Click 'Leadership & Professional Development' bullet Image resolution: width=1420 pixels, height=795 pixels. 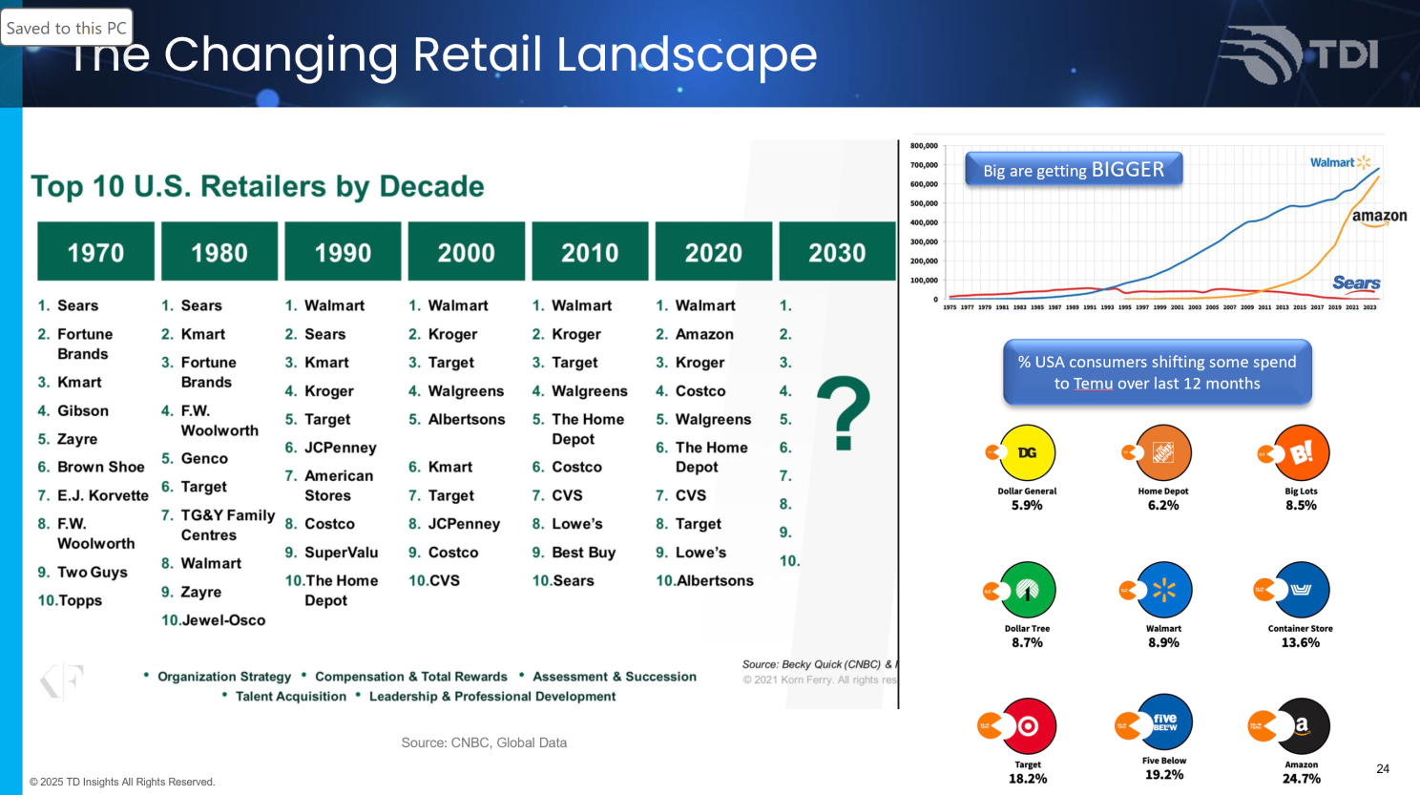pyautogui.click(x=492, y=697)
